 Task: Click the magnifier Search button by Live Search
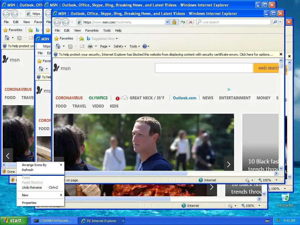coord(275,22)
